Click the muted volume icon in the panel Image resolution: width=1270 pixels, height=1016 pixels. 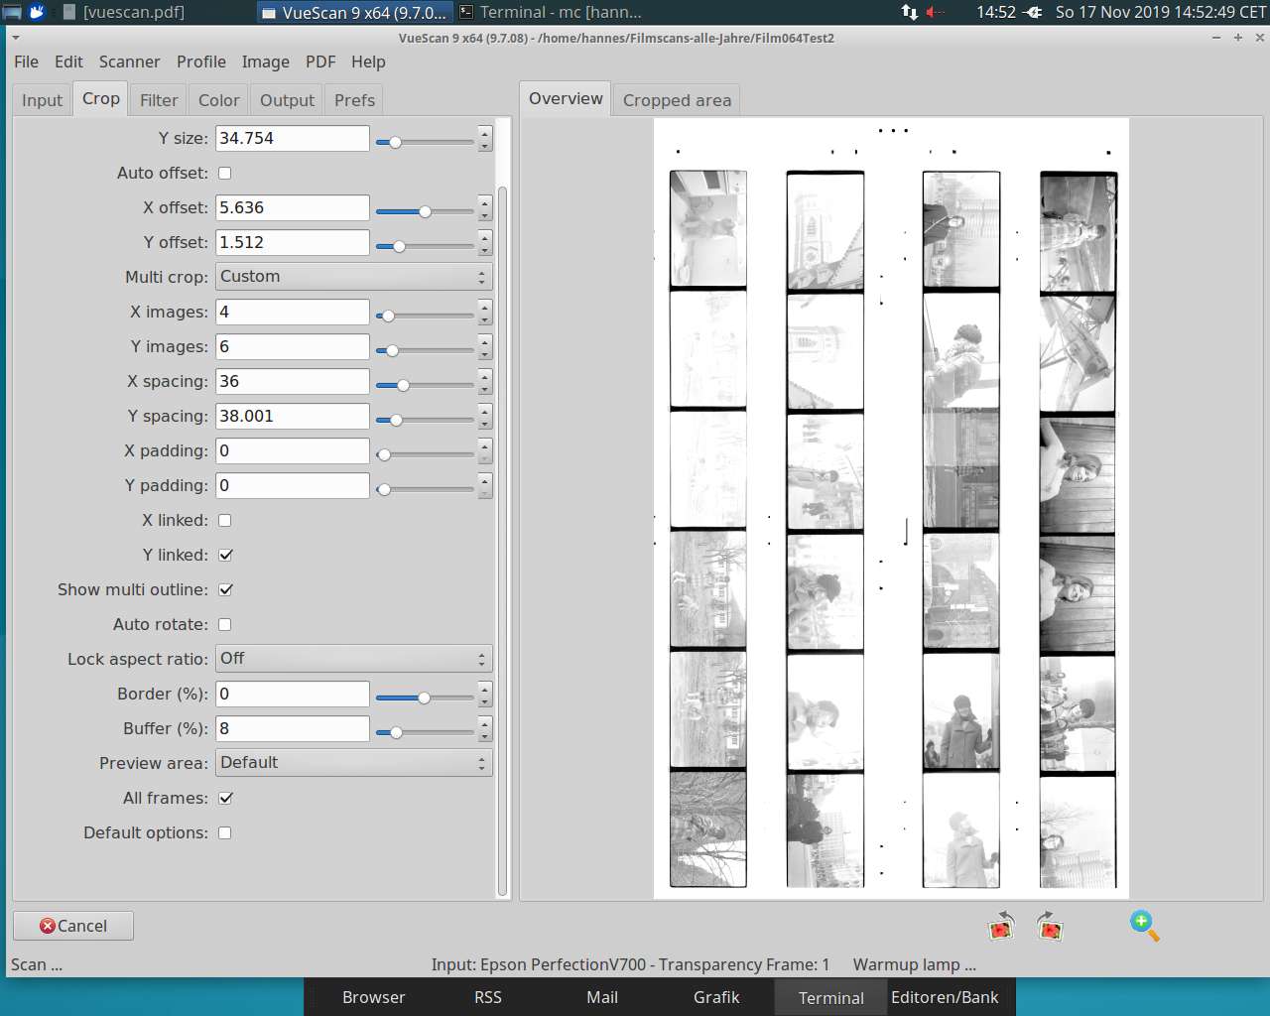coord(935,12)
